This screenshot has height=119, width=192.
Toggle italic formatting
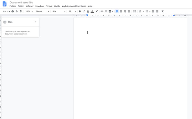[84, 11]
